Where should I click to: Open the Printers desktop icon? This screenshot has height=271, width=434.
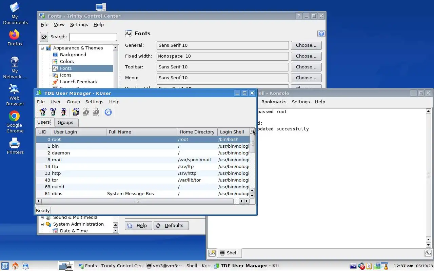(15, 146)
